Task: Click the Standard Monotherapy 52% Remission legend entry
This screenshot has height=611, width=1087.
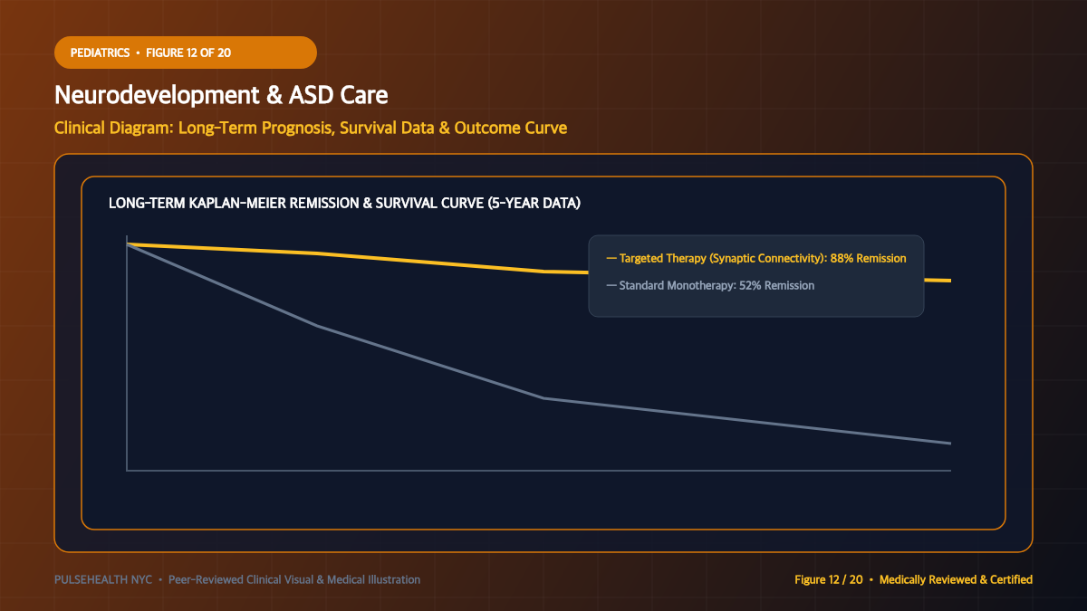Action: 710,285
